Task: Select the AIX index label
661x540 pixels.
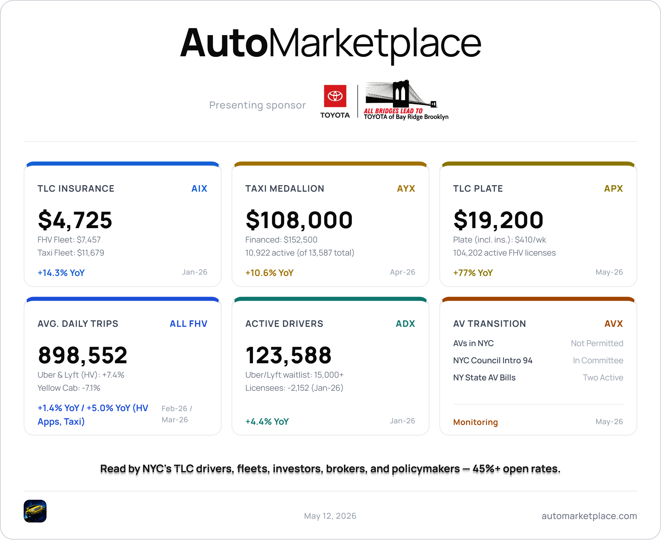Action: click(x=199, y=188)
